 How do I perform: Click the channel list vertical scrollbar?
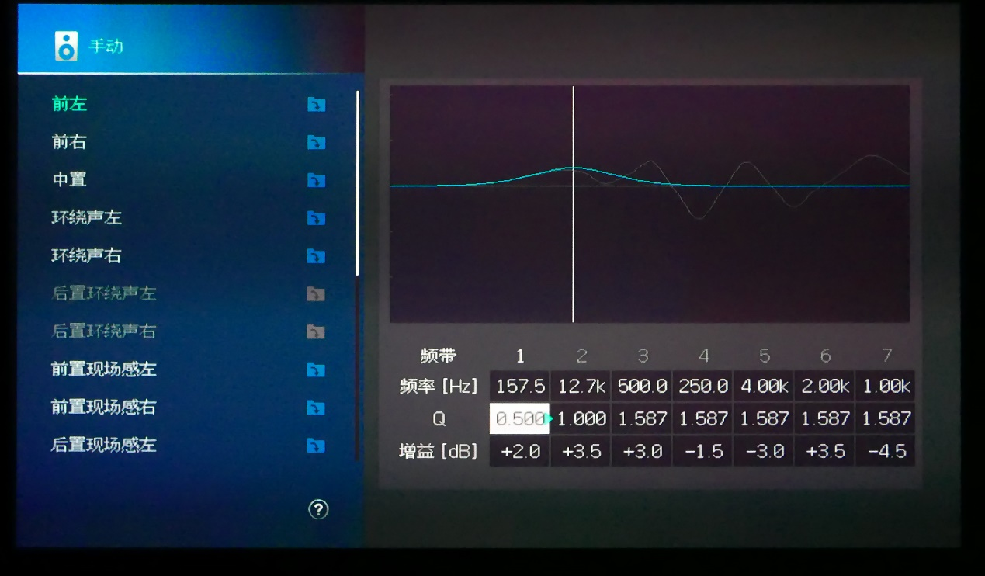pyautogui.click(x=357, y=183)
